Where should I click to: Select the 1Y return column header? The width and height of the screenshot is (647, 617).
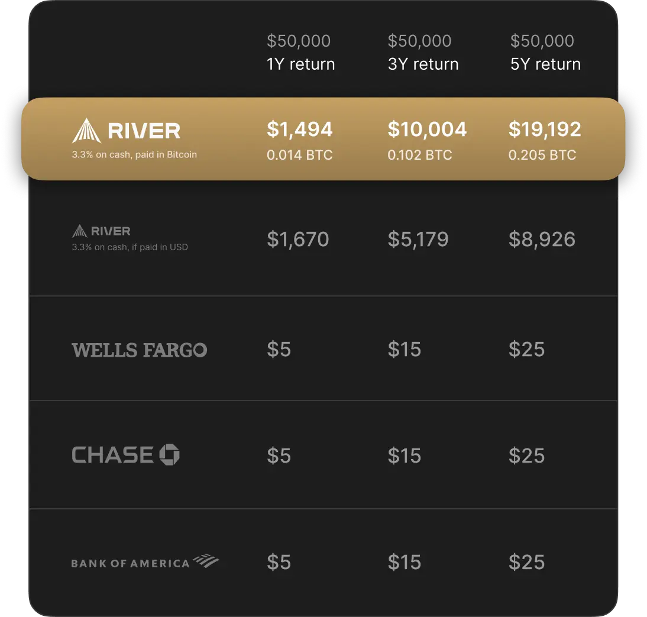(300, 64)
